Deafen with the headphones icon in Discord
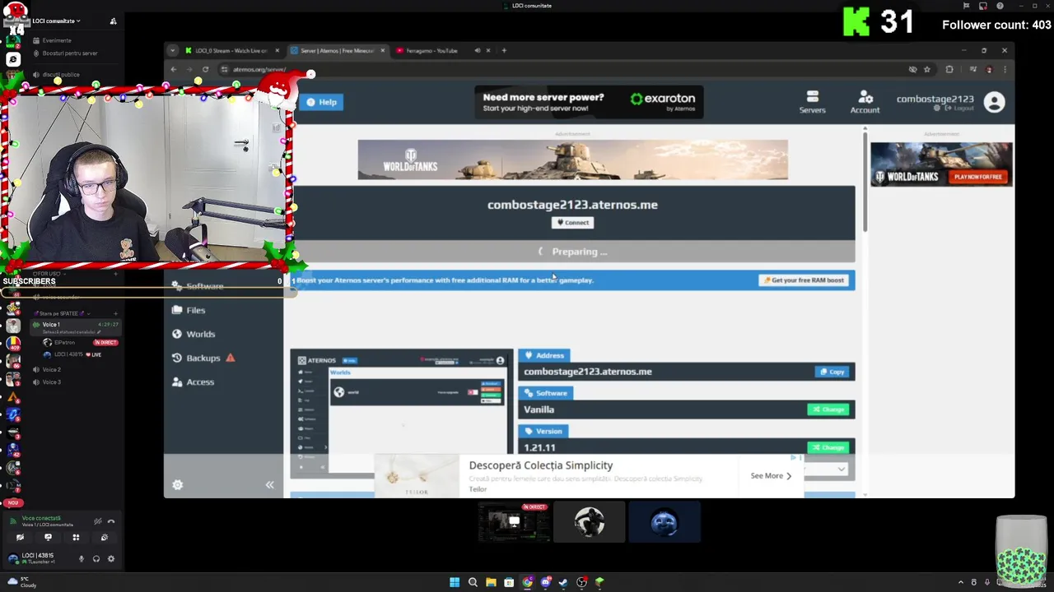1054x592 pixels. 96,559
